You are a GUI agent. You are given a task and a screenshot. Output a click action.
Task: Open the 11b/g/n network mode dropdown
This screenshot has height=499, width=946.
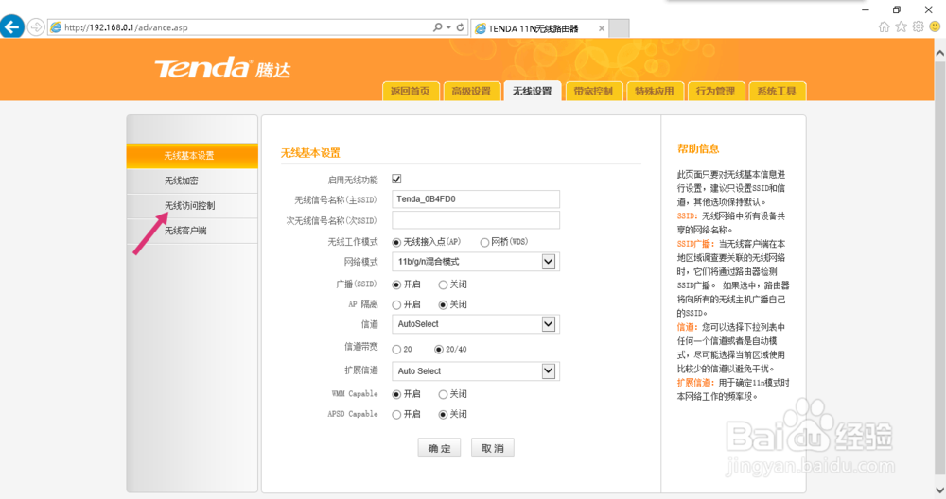(x=476, y=262)
